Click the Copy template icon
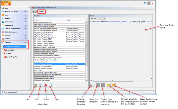178x109 pixels. pyautogui.click(x=51, y=85)
